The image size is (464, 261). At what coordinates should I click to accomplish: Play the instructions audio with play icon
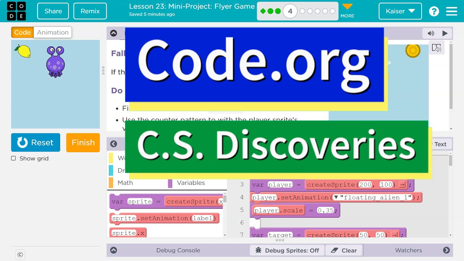(x=445, y=33)
